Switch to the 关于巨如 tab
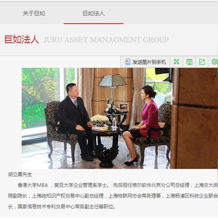Viewport: 218px width, 218px height. coord(34,14)
